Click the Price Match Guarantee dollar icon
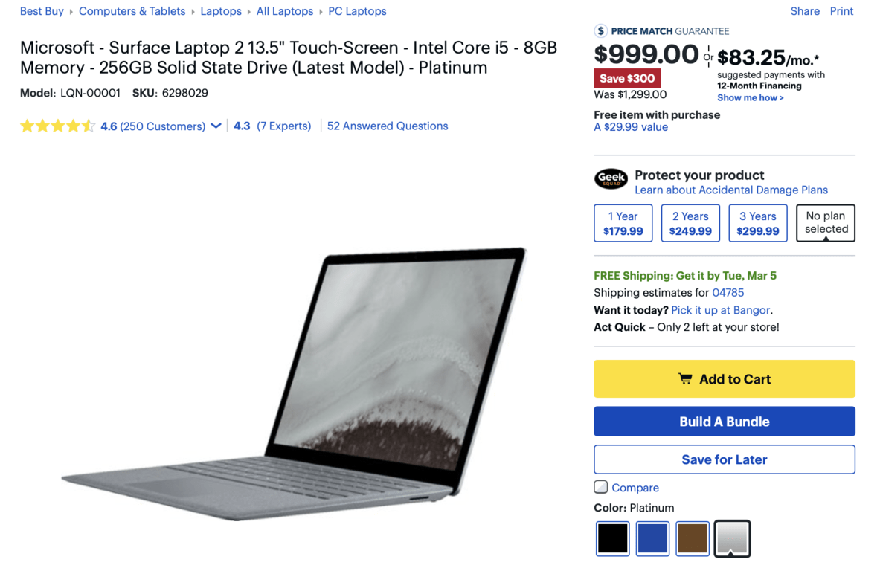Screen dimensions: 880x571 pyautogui.click(x=600, y=30)
